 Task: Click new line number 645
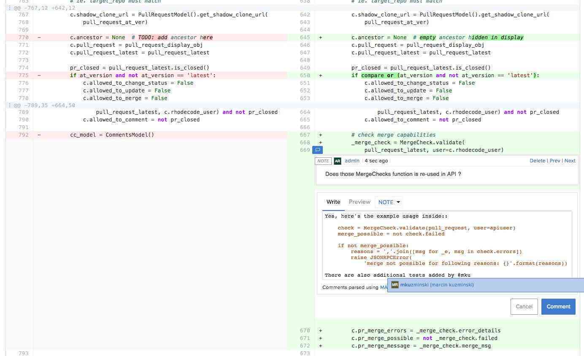coord(305,38)
